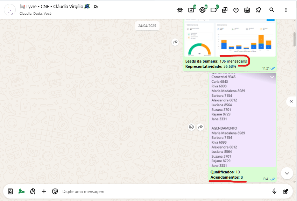Open the three-dot options menu
The height and width of the screenshot is (201, 297).
[286, 10]
